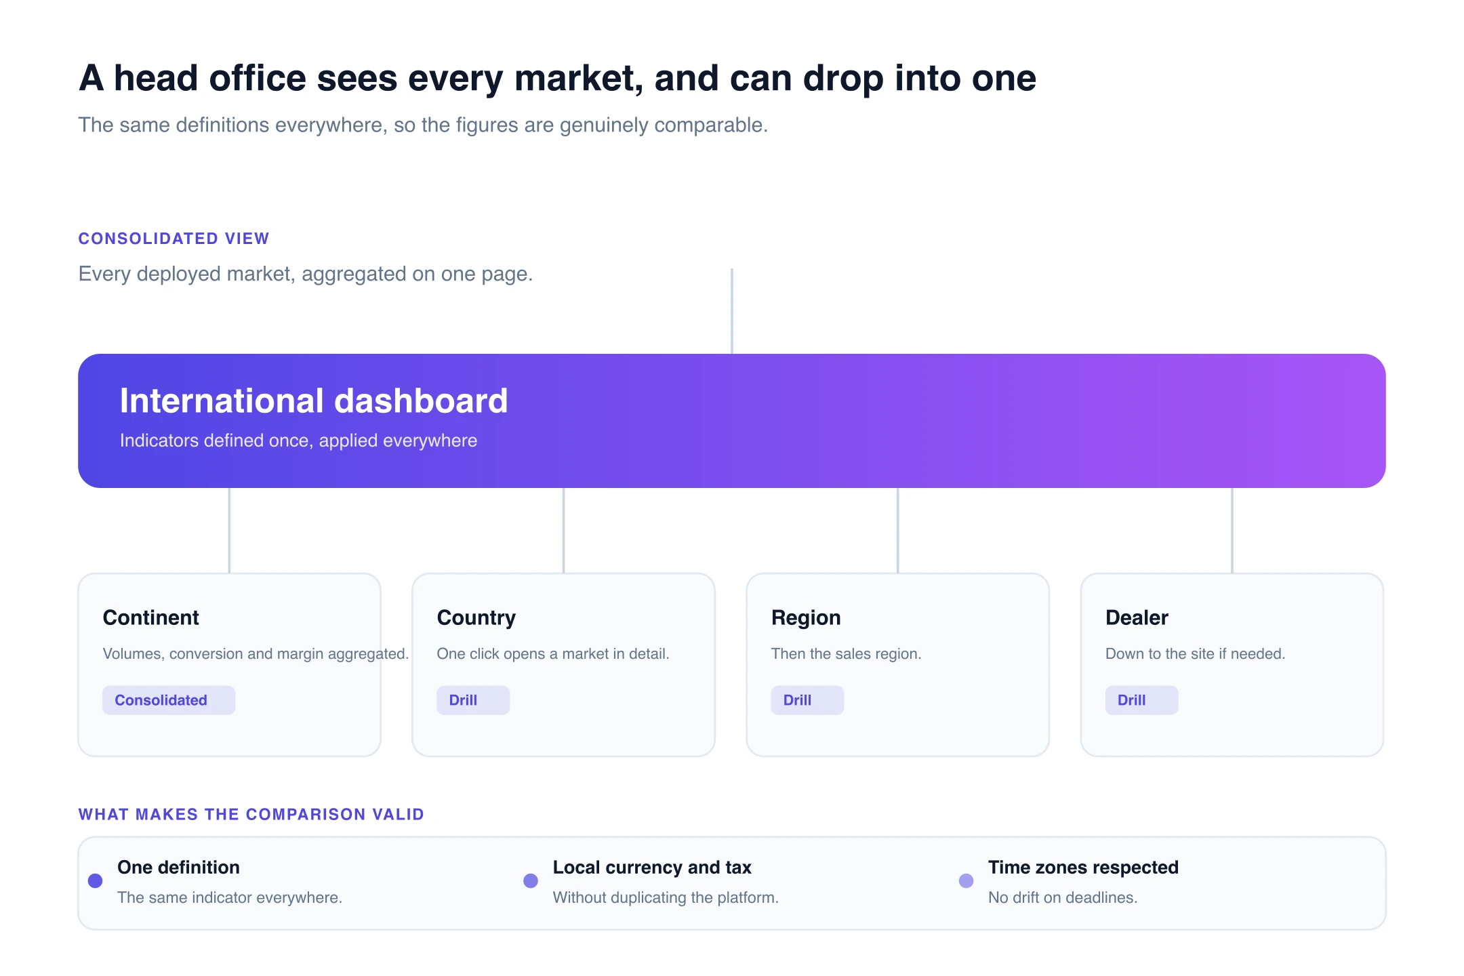Screen dimensions: 1464x976
Task: Click 'Every deployed market, aggregated on one page.'
Action: 306,274
